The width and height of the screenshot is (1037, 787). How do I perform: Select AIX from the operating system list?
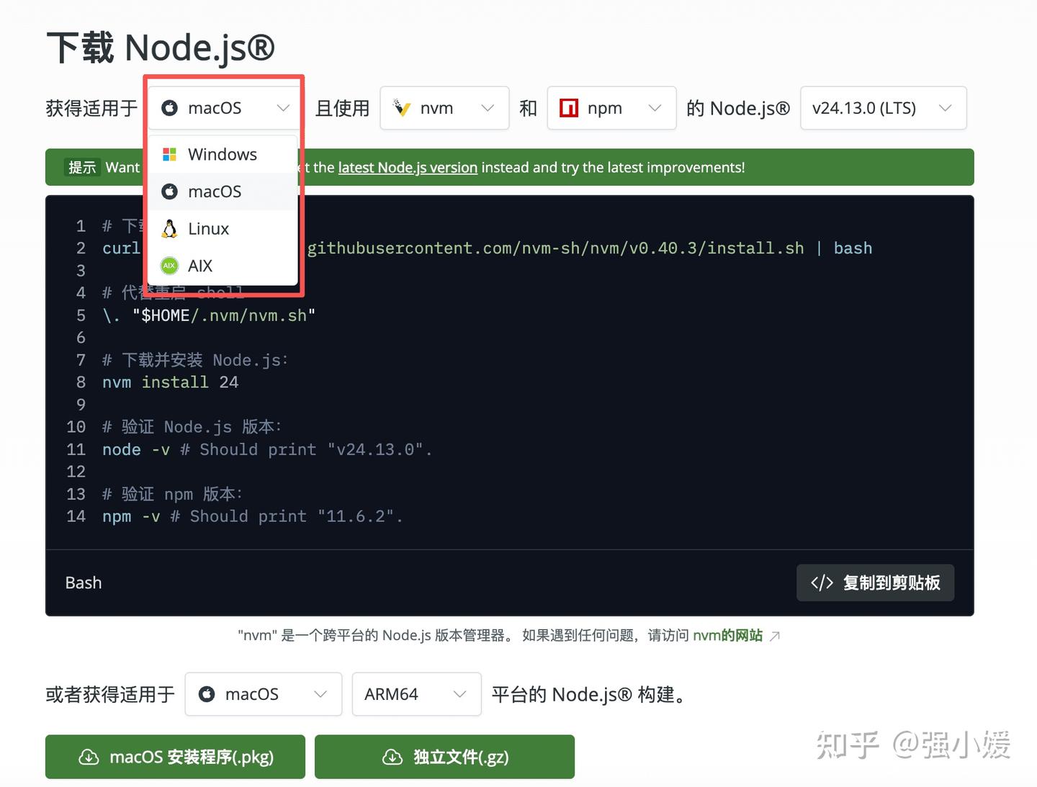(x=223, y=266)
